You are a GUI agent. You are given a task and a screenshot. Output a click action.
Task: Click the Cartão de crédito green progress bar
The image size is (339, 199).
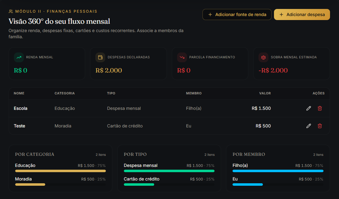[139, 184]
